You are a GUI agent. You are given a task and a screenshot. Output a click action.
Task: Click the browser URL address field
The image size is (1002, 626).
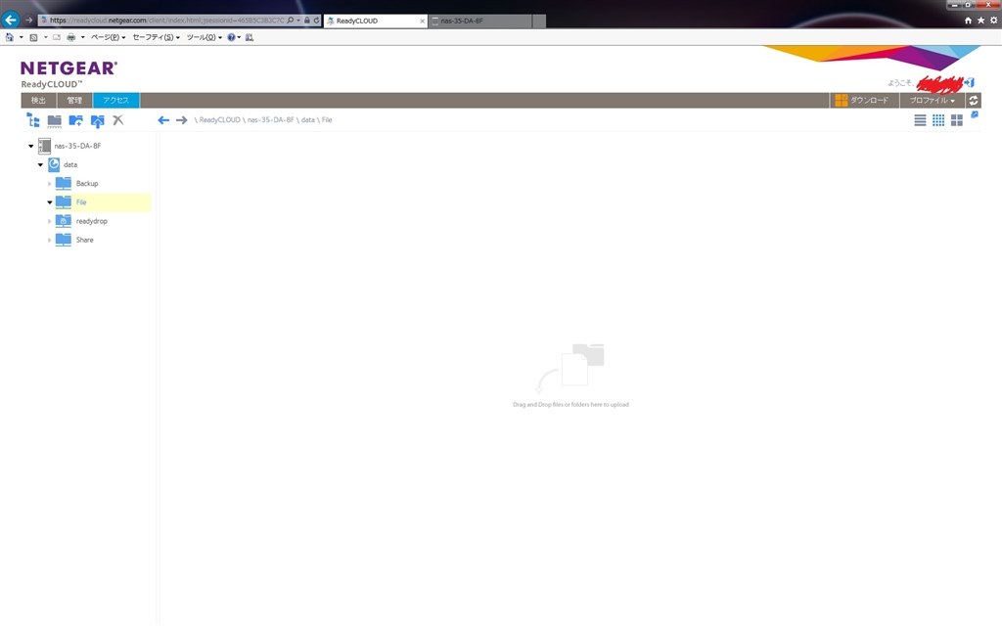(x=166, y=21)
